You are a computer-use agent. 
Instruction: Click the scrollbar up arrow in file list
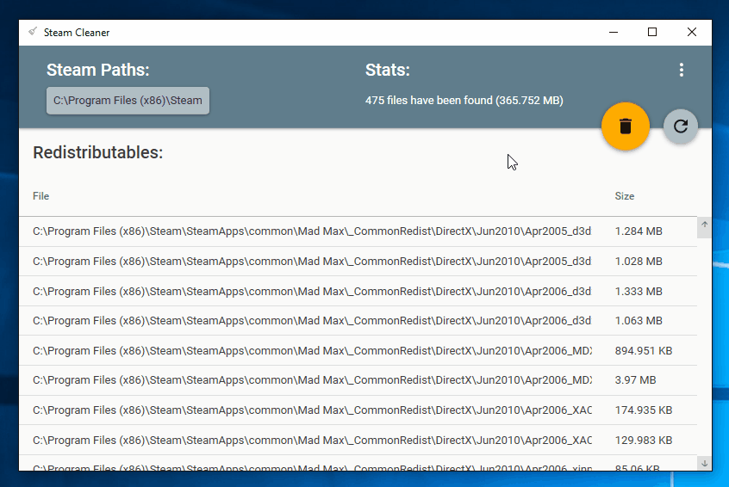(704, 225)
